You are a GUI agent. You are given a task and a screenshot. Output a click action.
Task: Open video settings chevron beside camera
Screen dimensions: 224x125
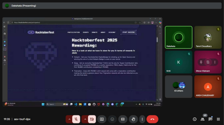point(85,119)
